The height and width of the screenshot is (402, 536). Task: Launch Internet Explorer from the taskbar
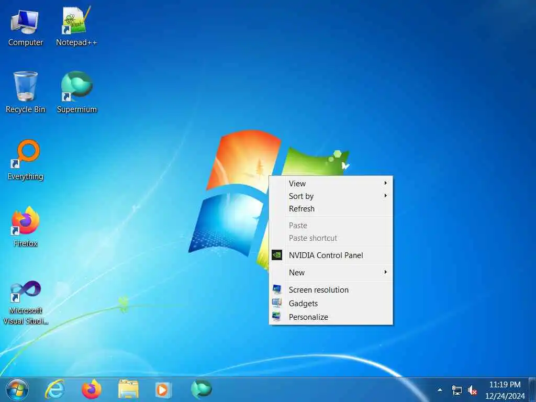54,389
